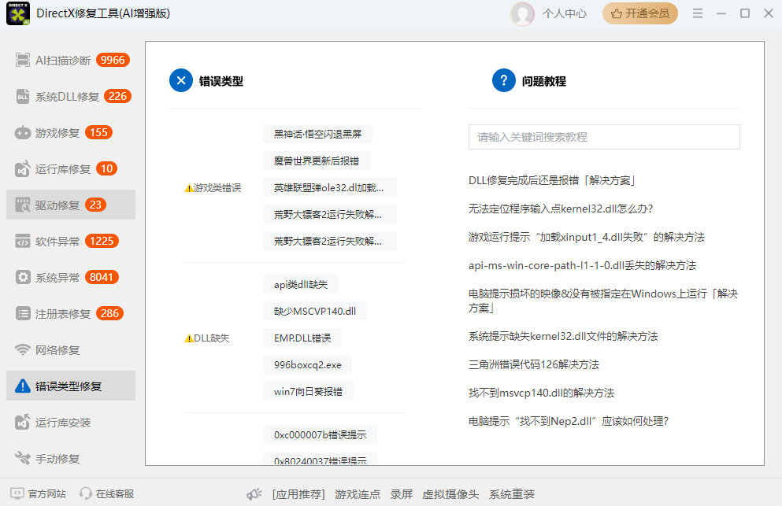Open 驱动修复 driver repair
Viewport: 782px width, 506px height.
(x=55, y=205)
